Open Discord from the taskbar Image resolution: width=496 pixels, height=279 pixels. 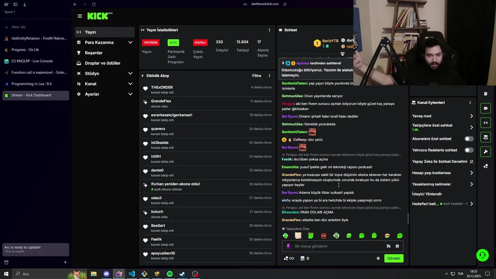pyautogui.click(x=106, y=274)
